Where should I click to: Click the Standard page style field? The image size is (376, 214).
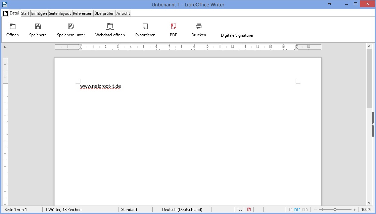tap(129, 210)
